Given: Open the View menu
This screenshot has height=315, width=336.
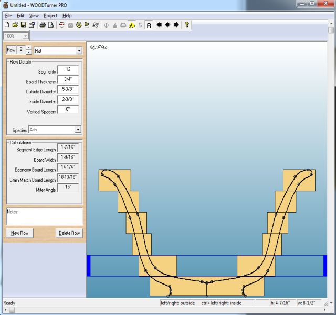Looking at the screenshot, I should pos(34,16).
